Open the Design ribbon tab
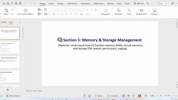 (60, 4)
